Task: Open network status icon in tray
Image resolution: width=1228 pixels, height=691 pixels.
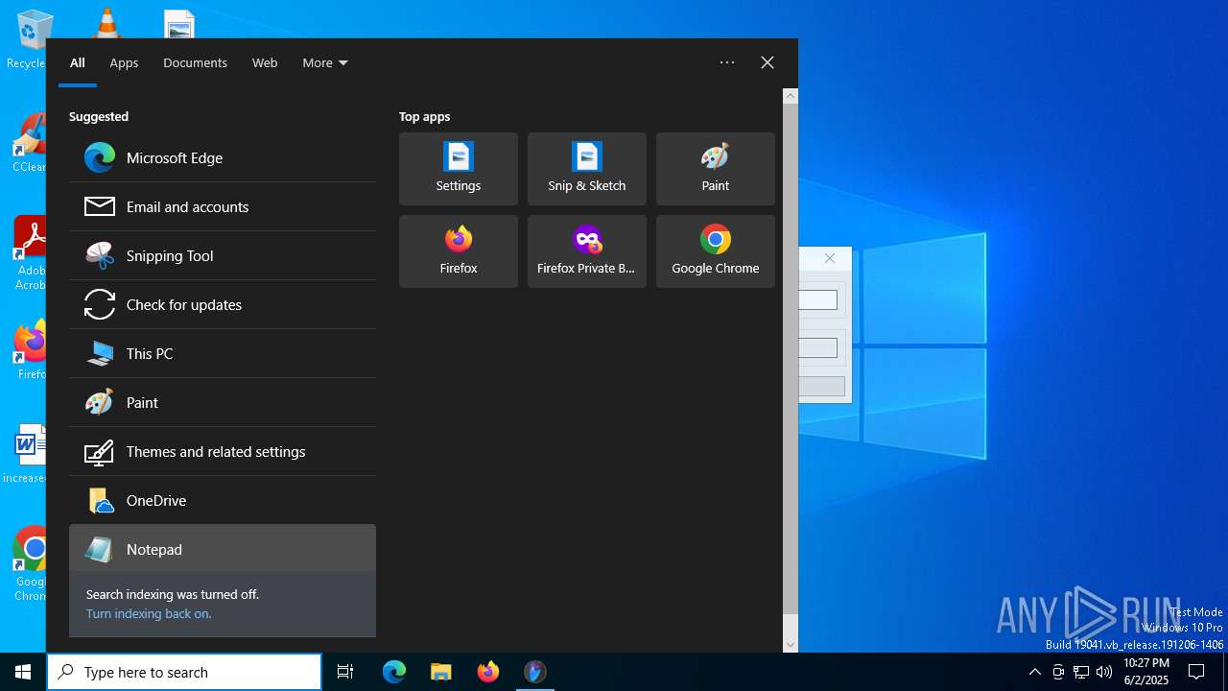Action: click(1081, 672)
